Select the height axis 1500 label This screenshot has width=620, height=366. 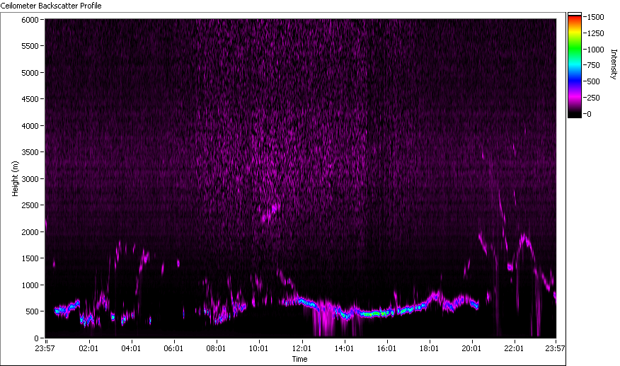[30, 258]
